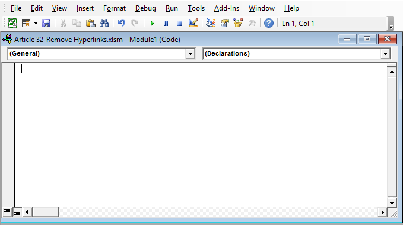The image size is (403, 225).
Task: Open the File menu
Action: click(16, 8)
